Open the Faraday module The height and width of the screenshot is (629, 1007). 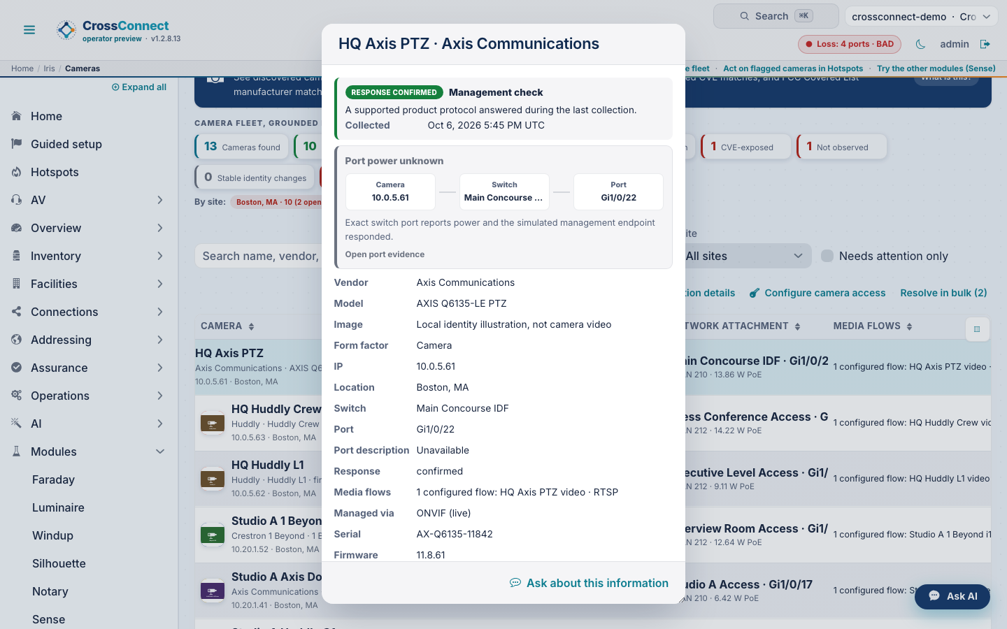pyautogui.click(x=53, y=479)
